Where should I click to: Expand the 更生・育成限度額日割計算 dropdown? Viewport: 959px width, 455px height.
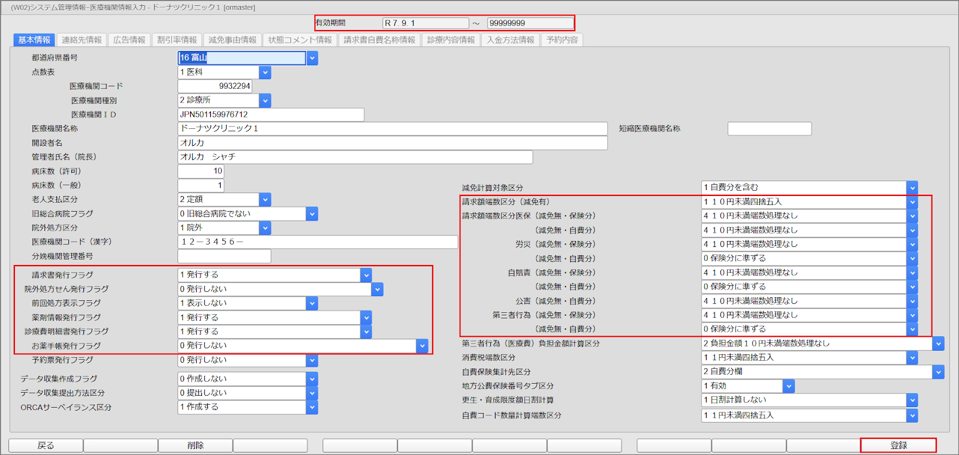click(912, 400)
